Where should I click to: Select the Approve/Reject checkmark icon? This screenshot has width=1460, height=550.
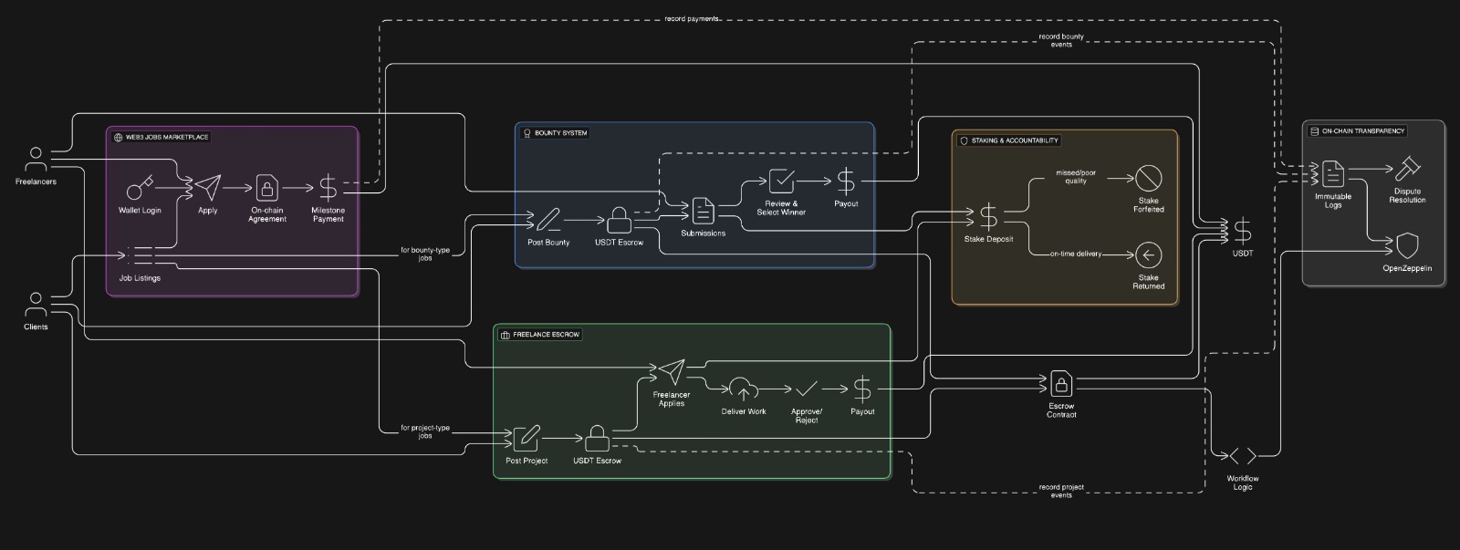pyautogui.click(x=806, y=389)
